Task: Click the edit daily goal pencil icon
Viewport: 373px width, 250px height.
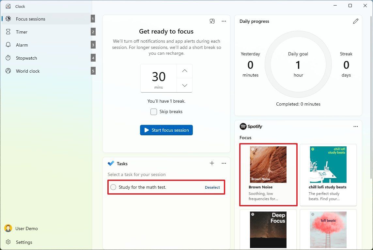Action: [355, 21]
